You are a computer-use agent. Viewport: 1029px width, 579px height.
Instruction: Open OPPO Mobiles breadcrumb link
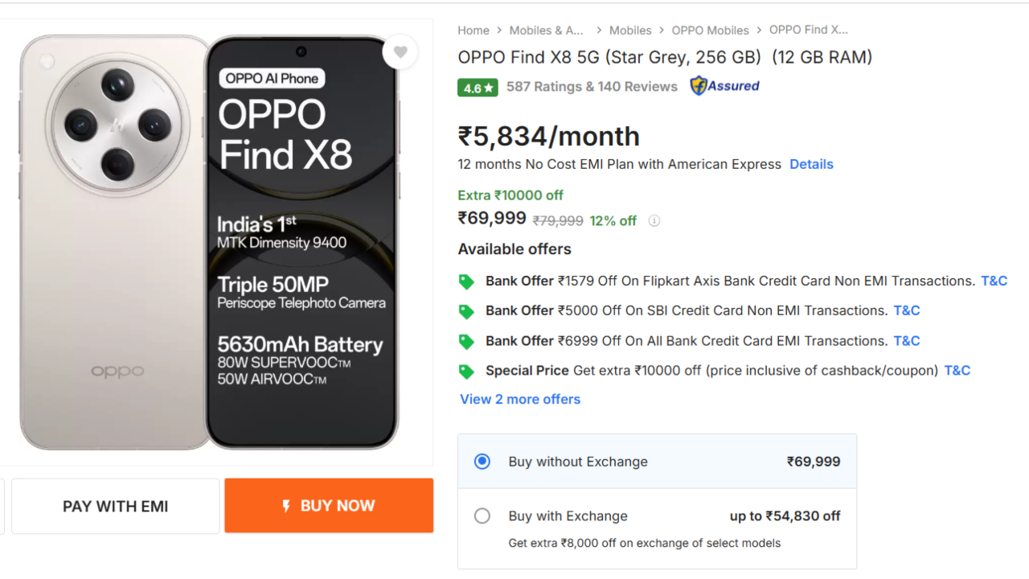point(710,31)
